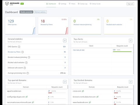Open the Filters menu

point(72,4)
